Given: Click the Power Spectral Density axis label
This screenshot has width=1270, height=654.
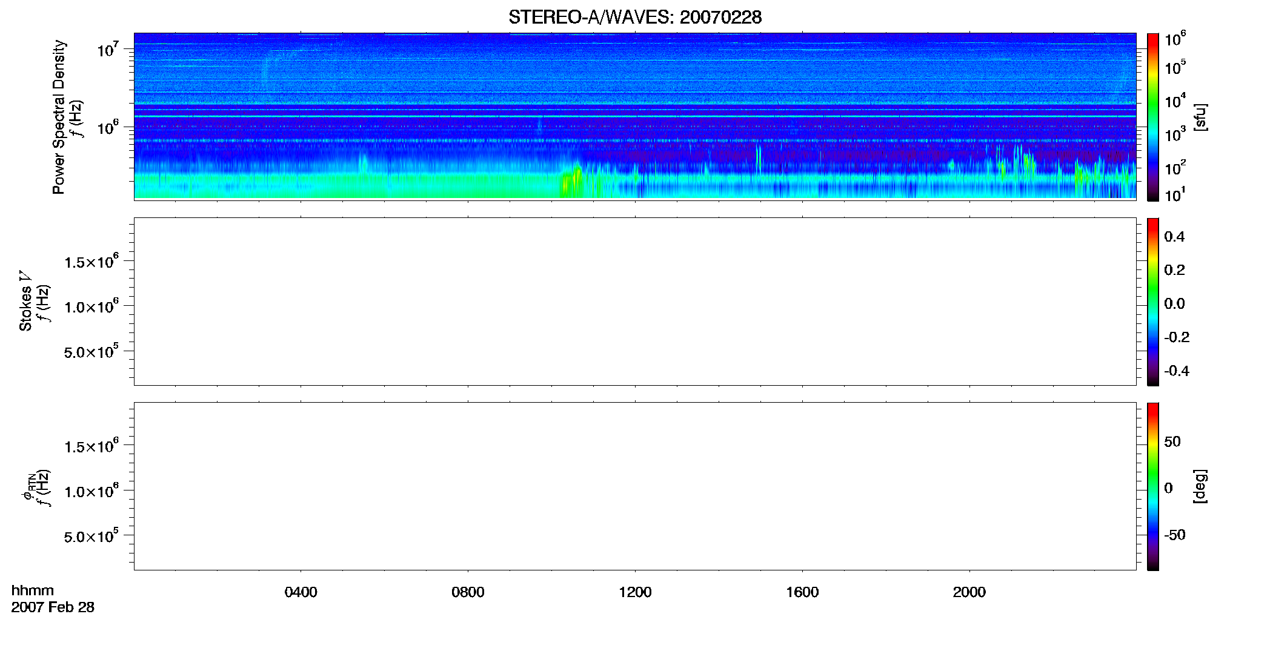Looking at the screenshot, I should point(59,117).
